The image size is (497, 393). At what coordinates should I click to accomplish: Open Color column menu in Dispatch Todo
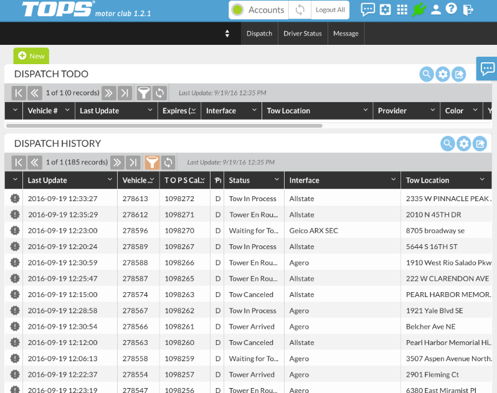(475, 110)
